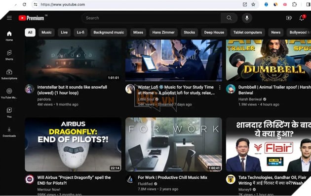Click '4M views • 9 months ago' text

click(58, 104)
